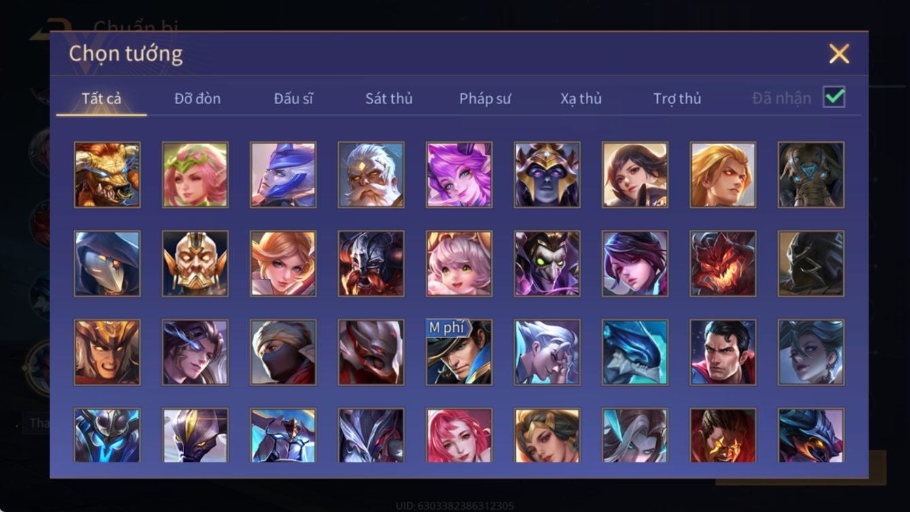The image size is (910, 512).
Task: Pick the Superman hero portrait
Action: (723, 352)
